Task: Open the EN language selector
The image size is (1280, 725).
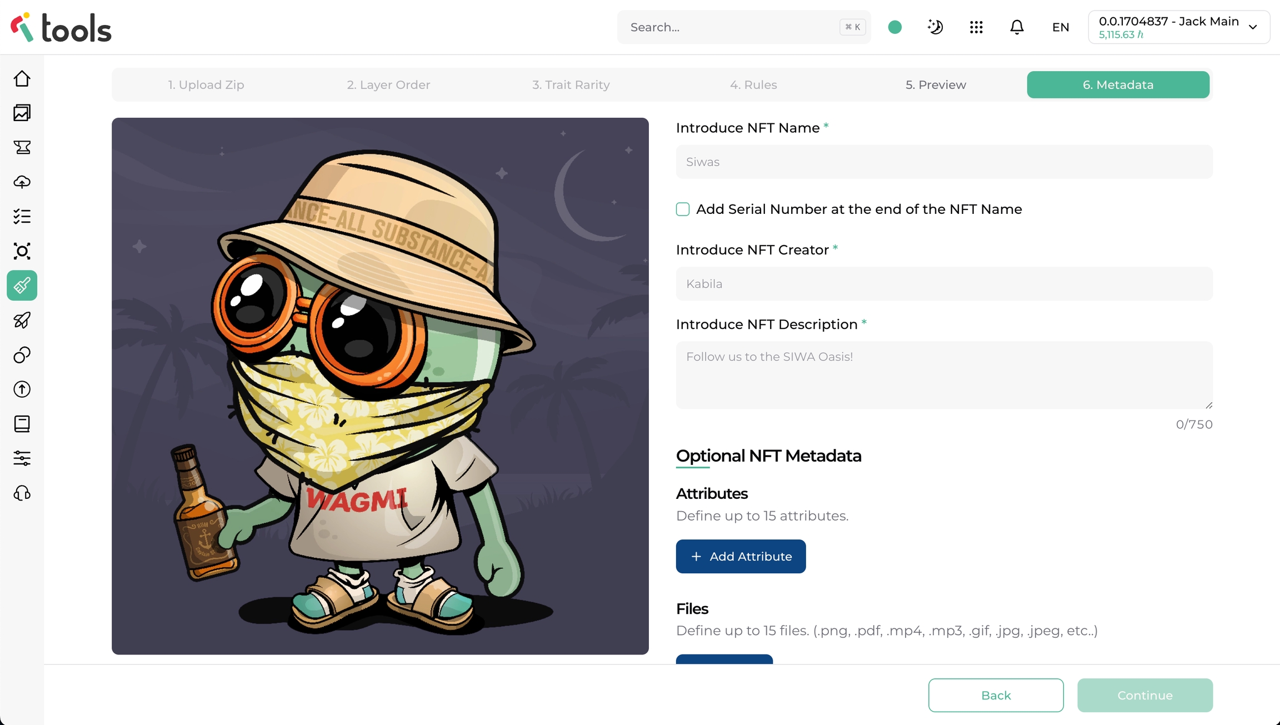Action: click(x=1060, y=27)
